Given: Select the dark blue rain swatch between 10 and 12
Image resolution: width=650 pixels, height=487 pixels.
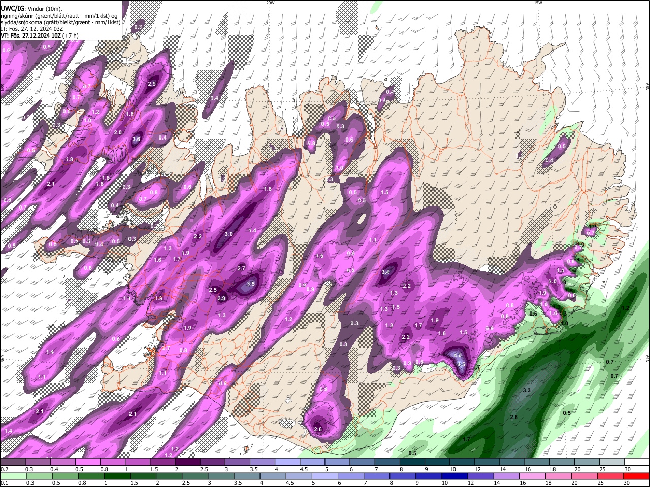Looking at the screenshot, I should 454,476.
